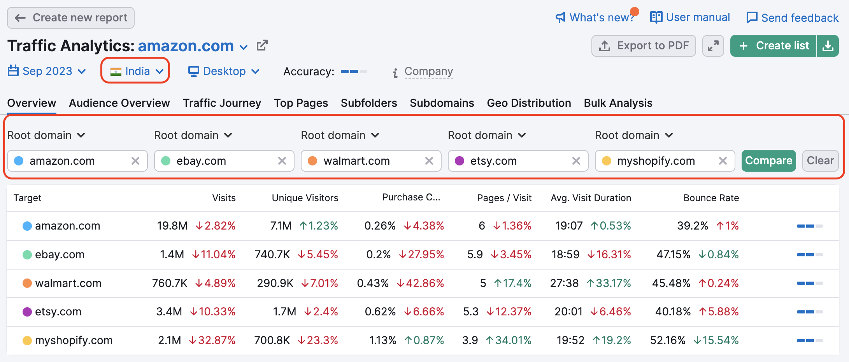Image resolution: width=849 pixels, height=362 pixels.
Task: Click the walmart.com domain input field
Action: tap(371, 161)
